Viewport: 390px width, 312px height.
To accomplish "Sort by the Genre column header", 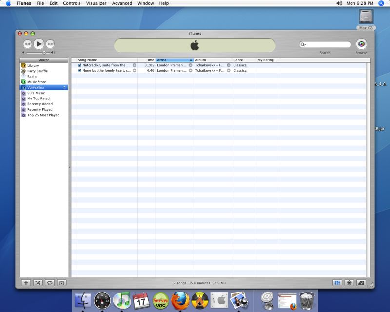I will pyautogui.click(x=244, y=60).
